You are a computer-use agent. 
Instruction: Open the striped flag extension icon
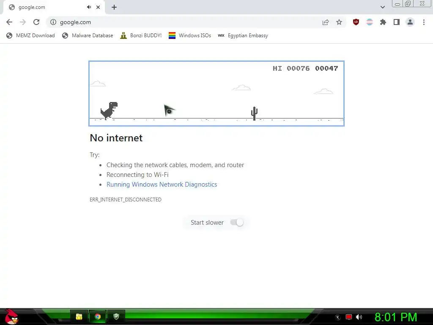point(370,22)
